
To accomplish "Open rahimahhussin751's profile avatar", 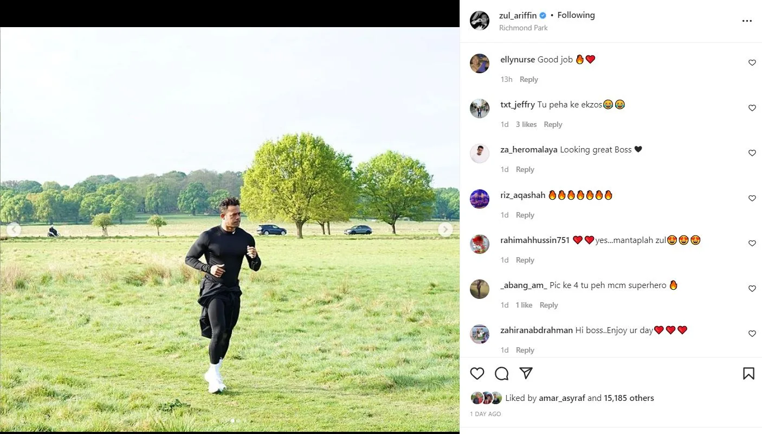I will pyautogui.click(x=480, y=244).
